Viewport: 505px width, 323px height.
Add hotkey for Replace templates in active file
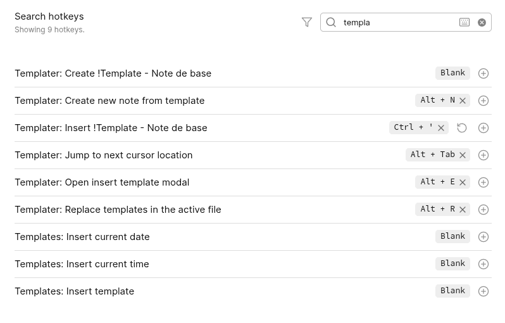[483, 210]
